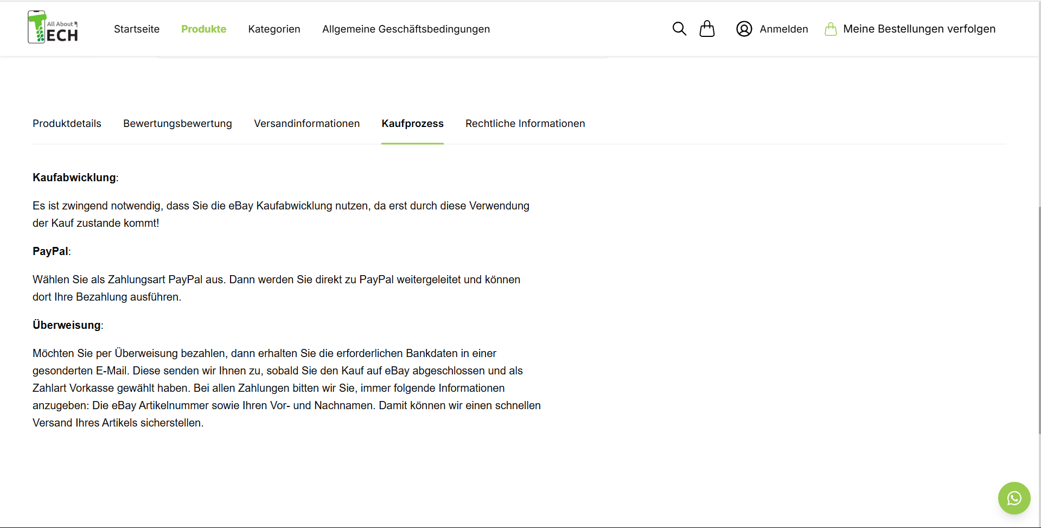Open the shopping bag cart icon
This screenshot has height=528, width=1041.
(707, 29)
